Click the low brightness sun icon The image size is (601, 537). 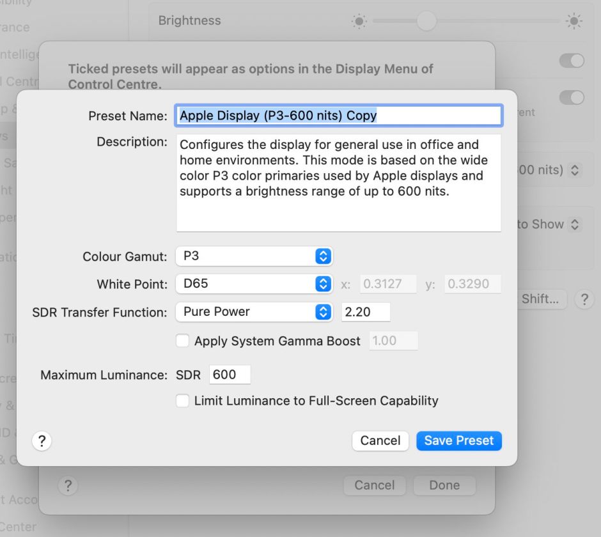359,21
